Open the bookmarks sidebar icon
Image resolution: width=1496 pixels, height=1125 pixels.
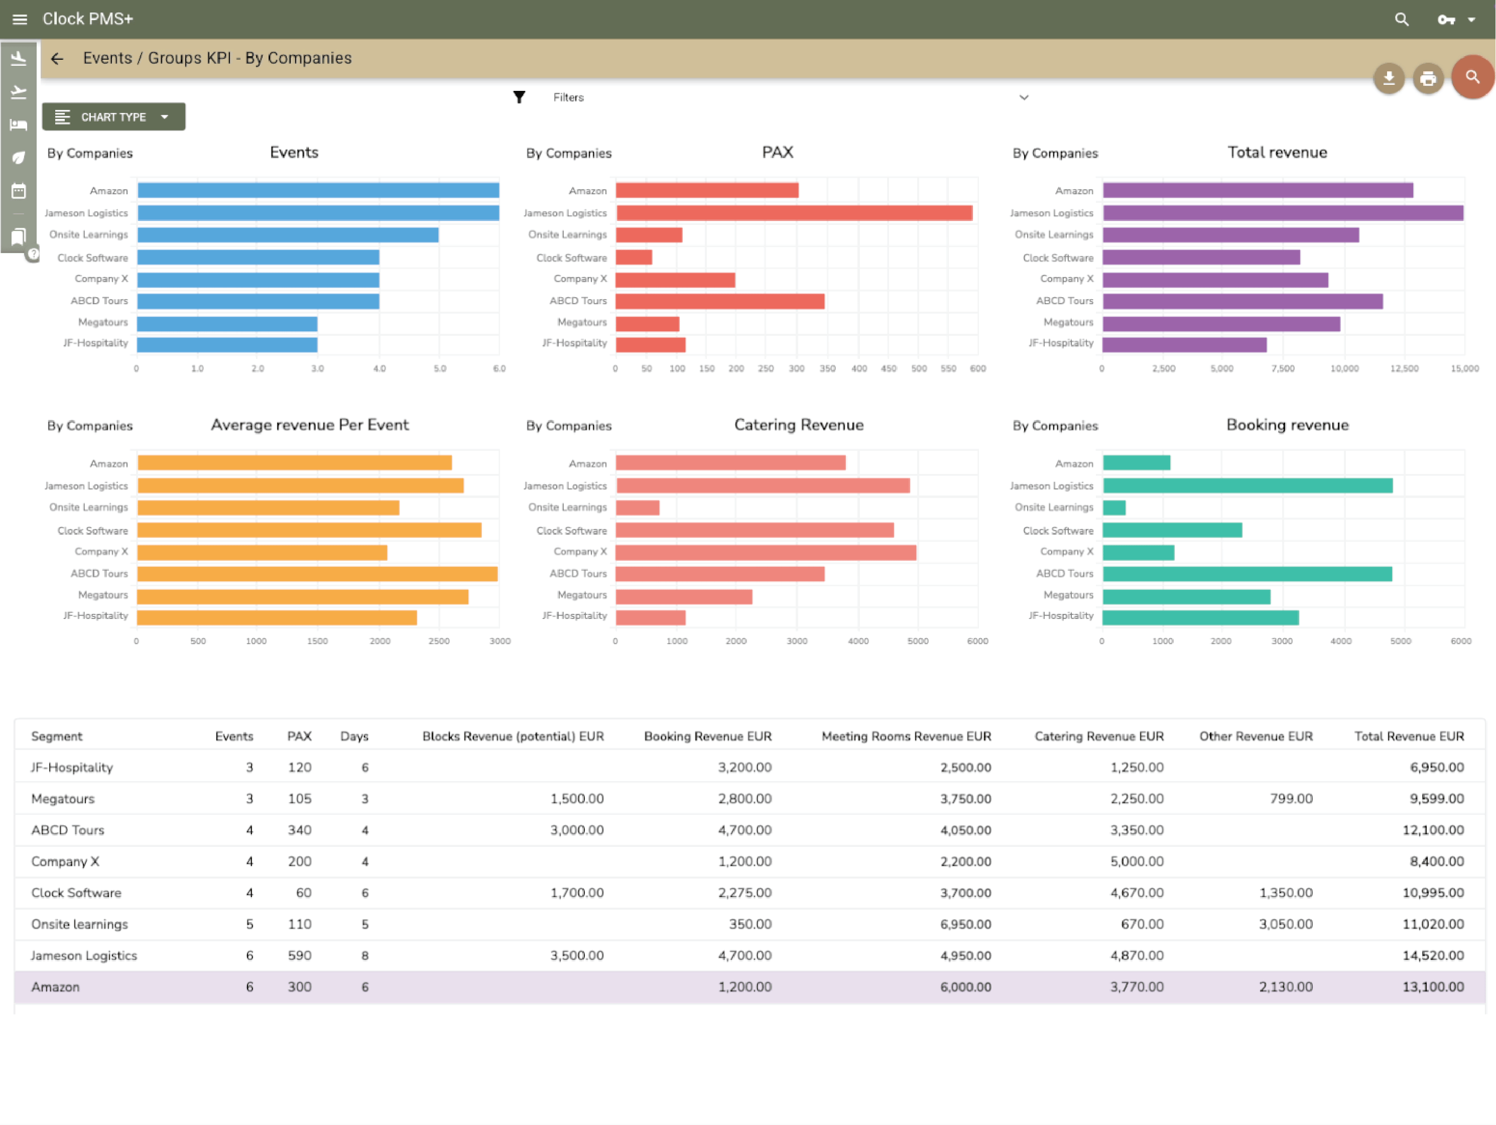point(19,236)
